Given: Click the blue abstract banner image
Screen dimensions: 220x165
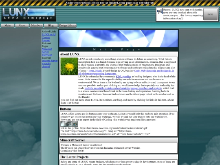Looking at the screenshot, I should pos(119,39).
